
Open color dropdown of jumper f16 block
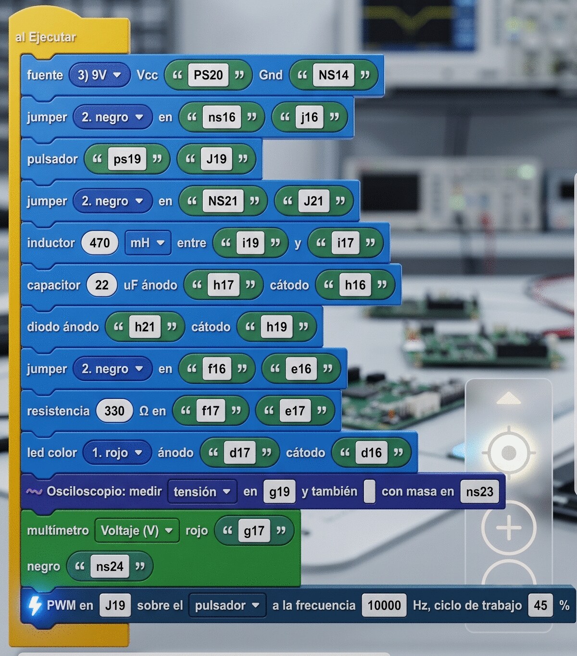click(113, 369)
